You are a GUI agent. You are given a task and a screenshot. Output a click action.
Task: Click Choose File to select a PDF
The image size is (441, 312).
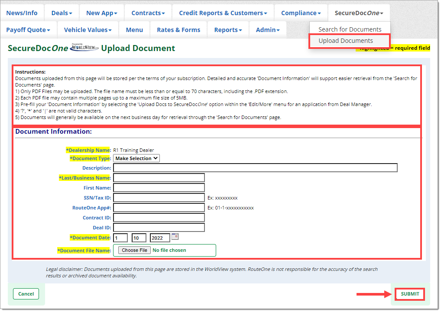pos(135,250)
